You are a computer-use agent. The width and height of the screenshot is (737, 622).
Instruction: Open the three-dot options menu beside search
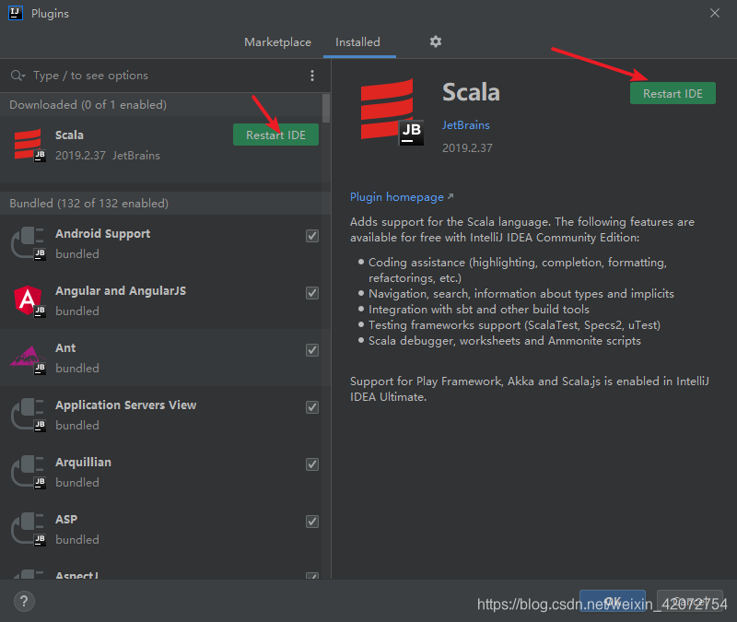point(312,76)
